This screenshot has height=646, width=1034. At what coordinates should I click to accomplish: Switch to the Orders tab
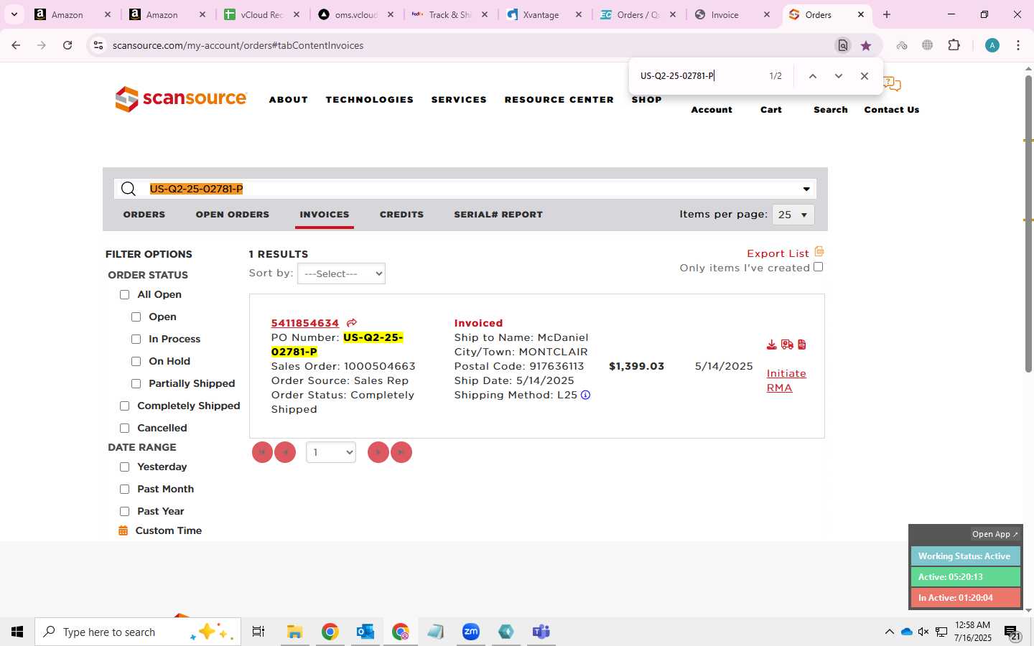tap(144, 215)
